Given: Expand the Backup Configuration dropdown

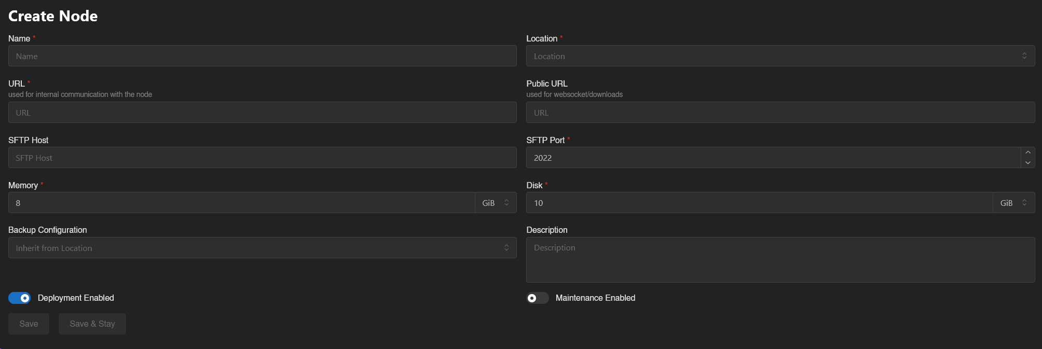Looking at the screenshot, I should pyautogui.click(x=262, y=248).
